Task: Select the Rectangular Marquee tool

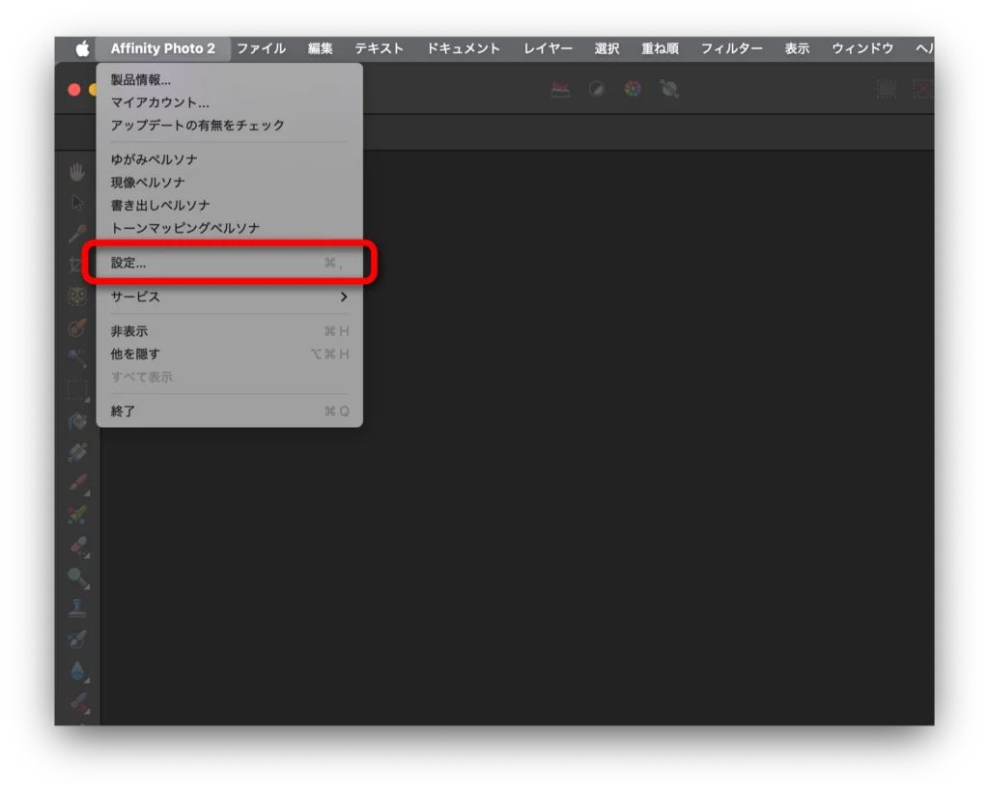Action: (x=77, y=390)
